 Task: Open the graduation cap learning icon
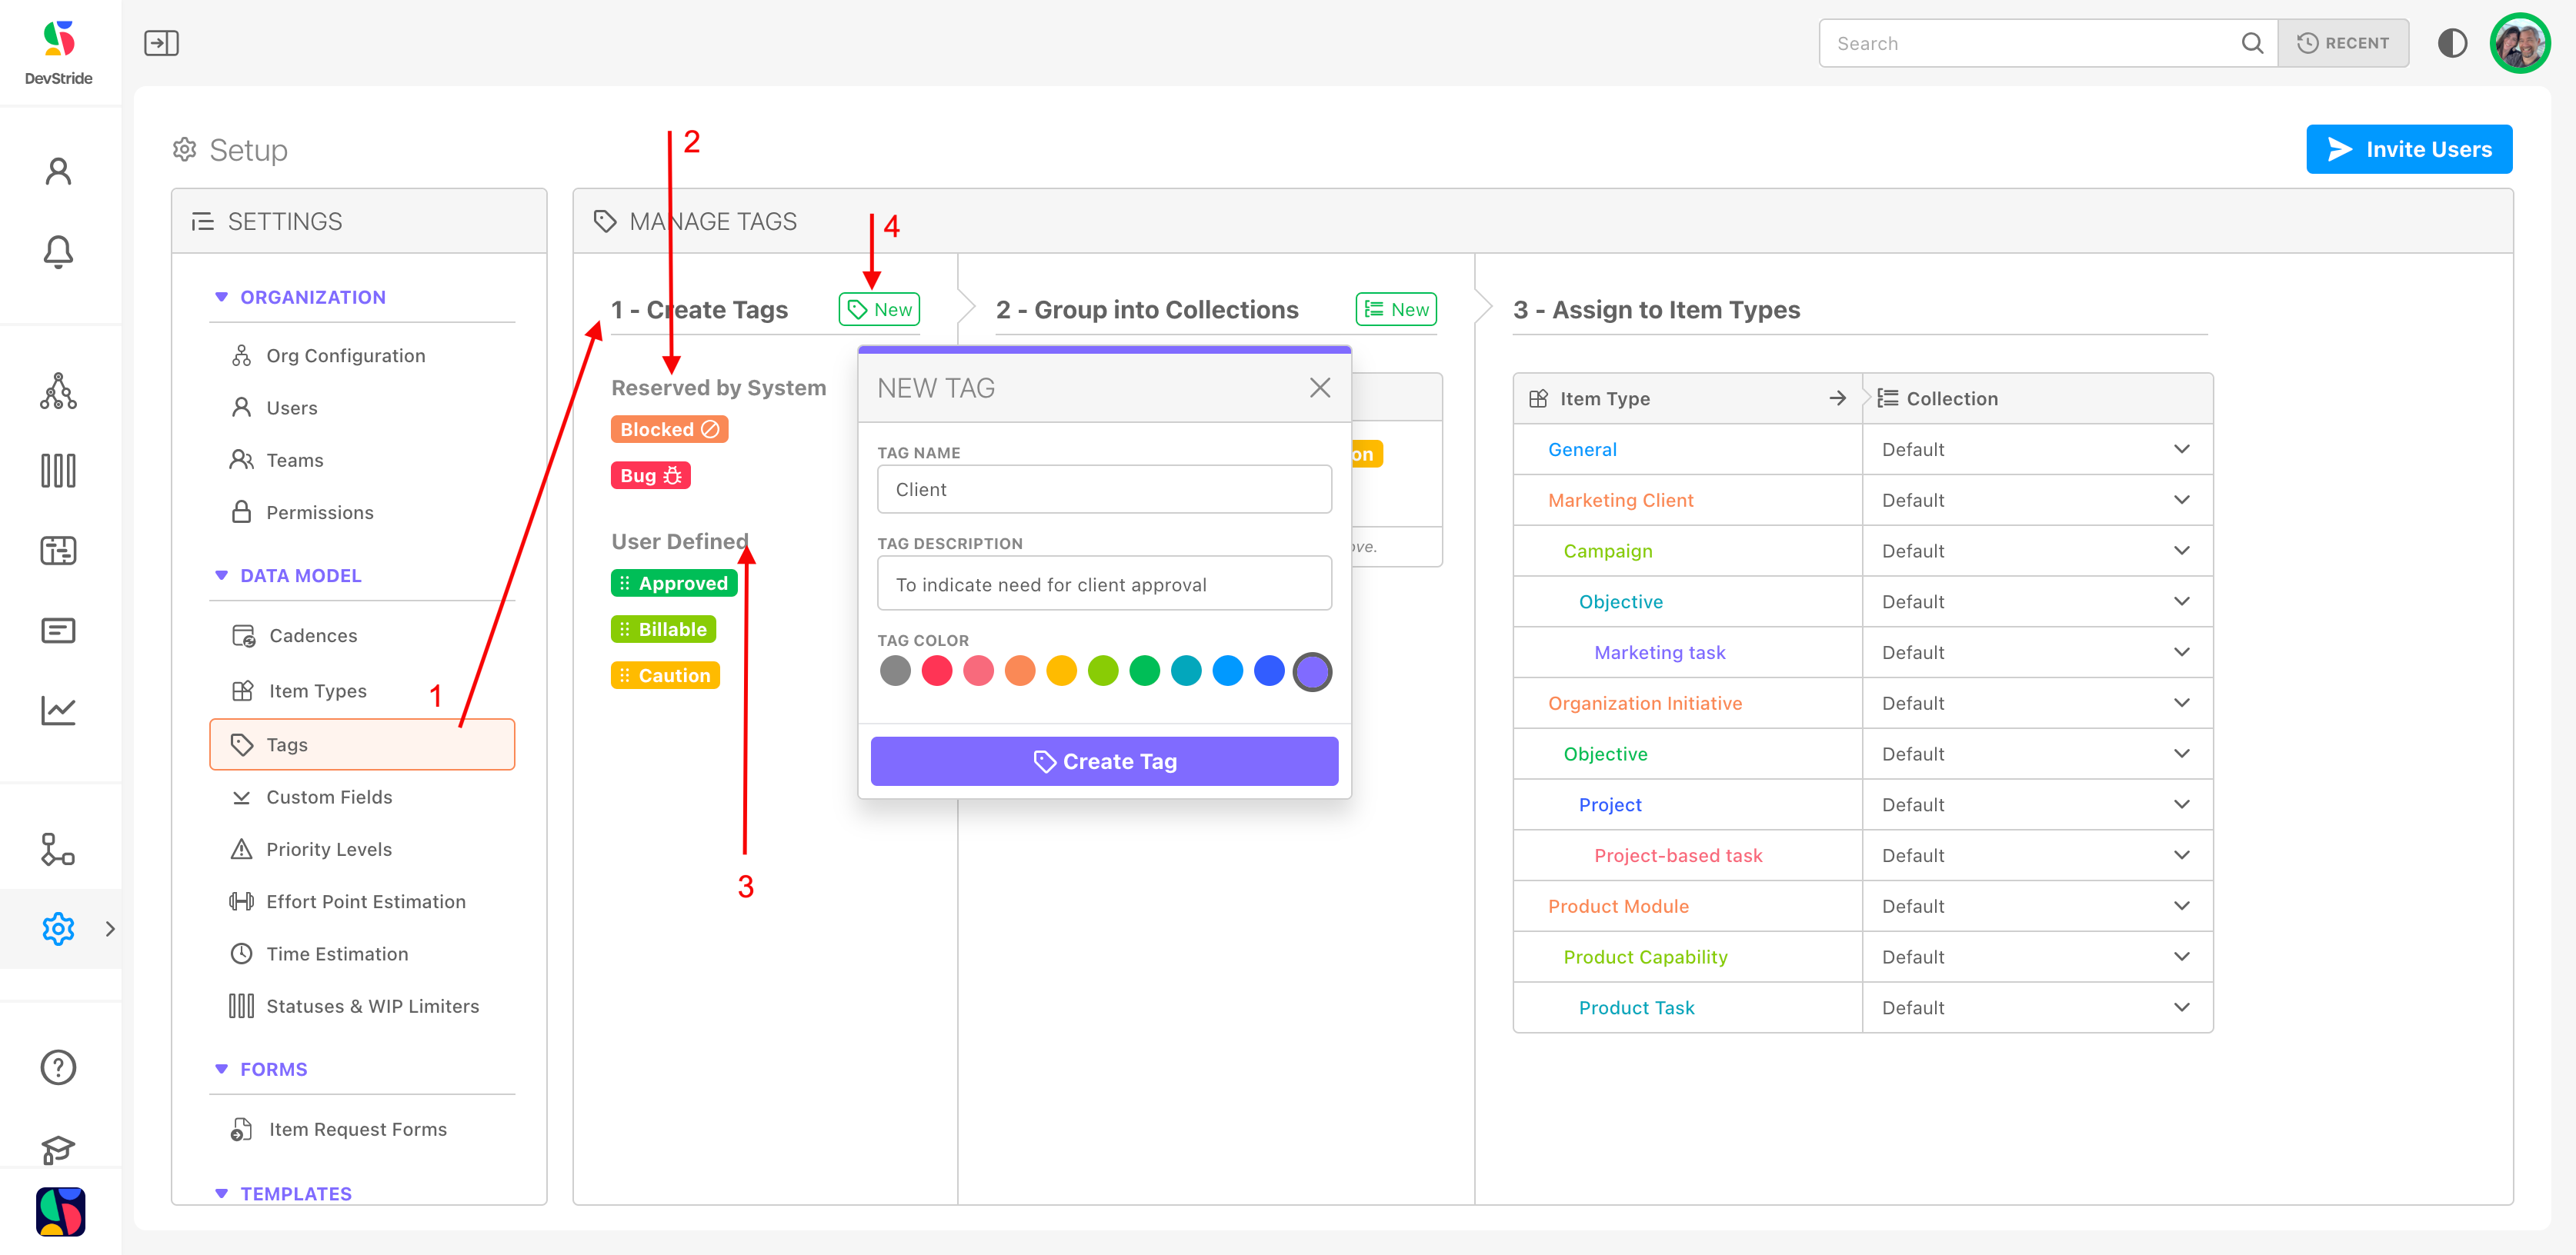pos(58,1149)
